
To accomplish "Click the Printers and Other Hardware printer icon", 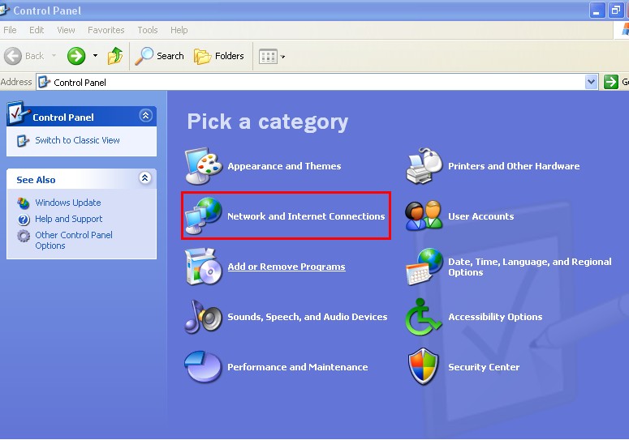I will tap(424, 166).
